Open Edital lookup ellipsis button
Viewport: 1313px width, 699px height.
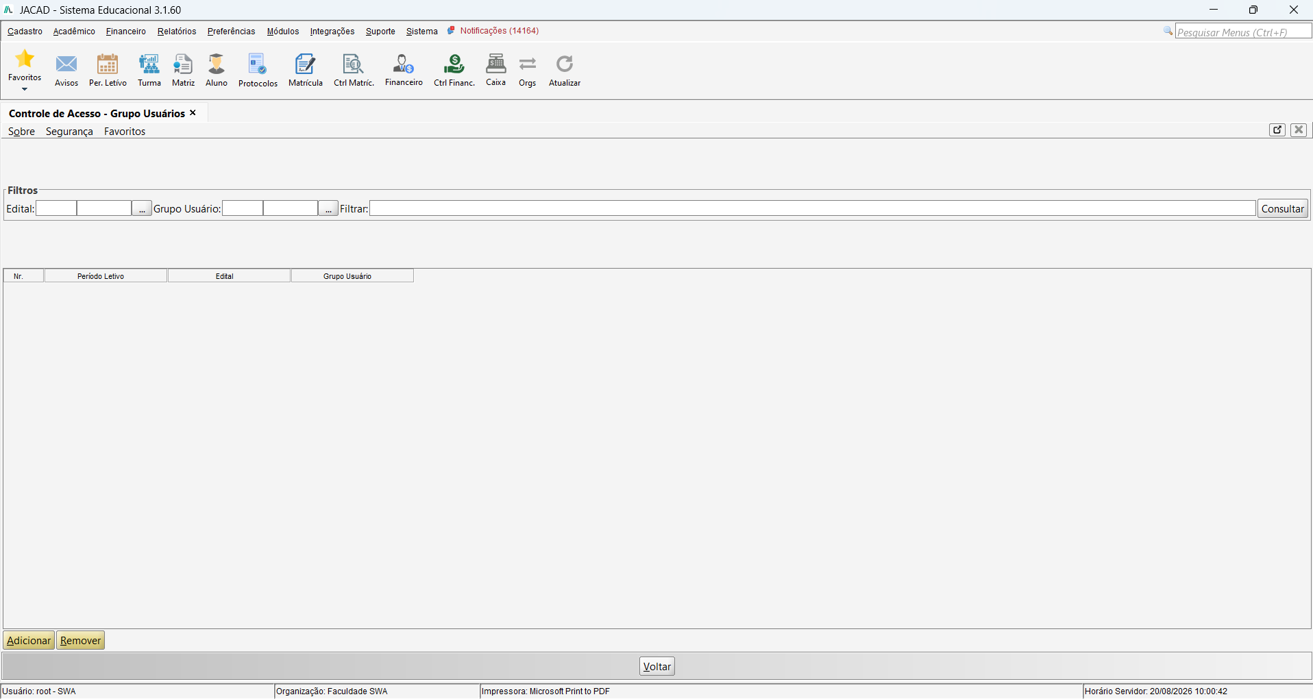pos(142,209)
